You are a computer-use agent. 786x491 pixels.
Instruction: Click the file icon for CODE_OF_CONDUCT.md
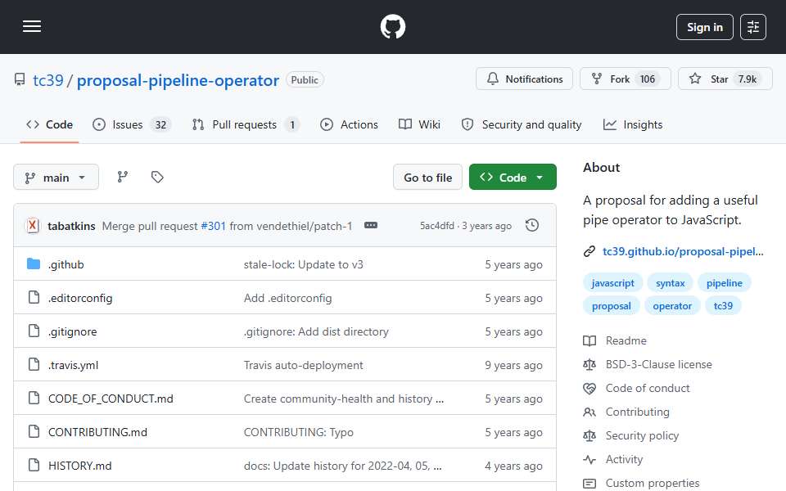coord(34,398)
